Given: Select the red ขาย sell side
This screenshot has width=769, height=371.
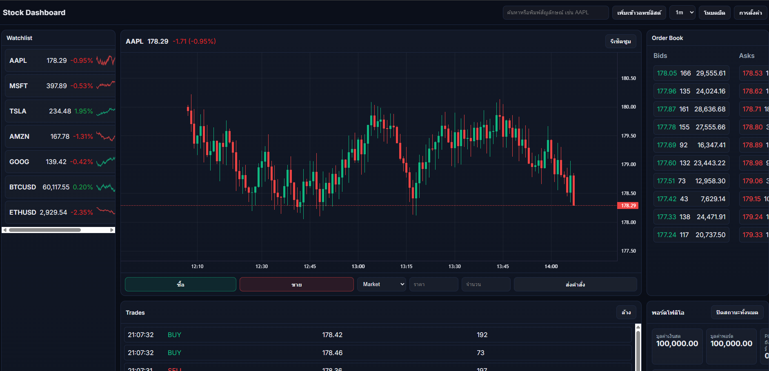Looking at the screenshot, I should click(296, 284).
